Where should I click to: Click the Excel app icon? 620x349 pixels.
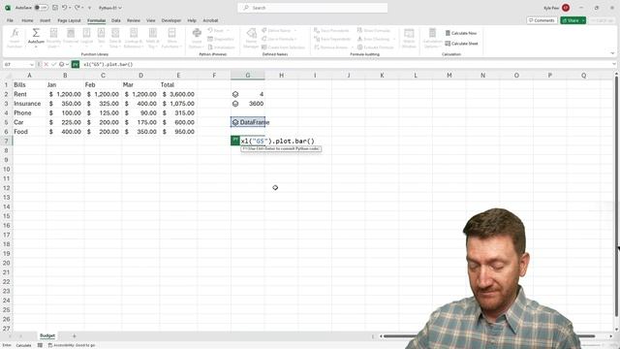point(8,8)
